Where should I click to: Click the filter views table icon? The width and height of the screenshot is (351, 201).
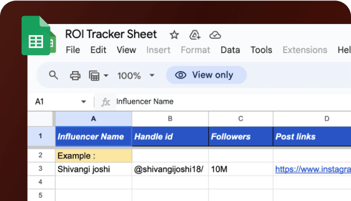[x=94, y=75]
